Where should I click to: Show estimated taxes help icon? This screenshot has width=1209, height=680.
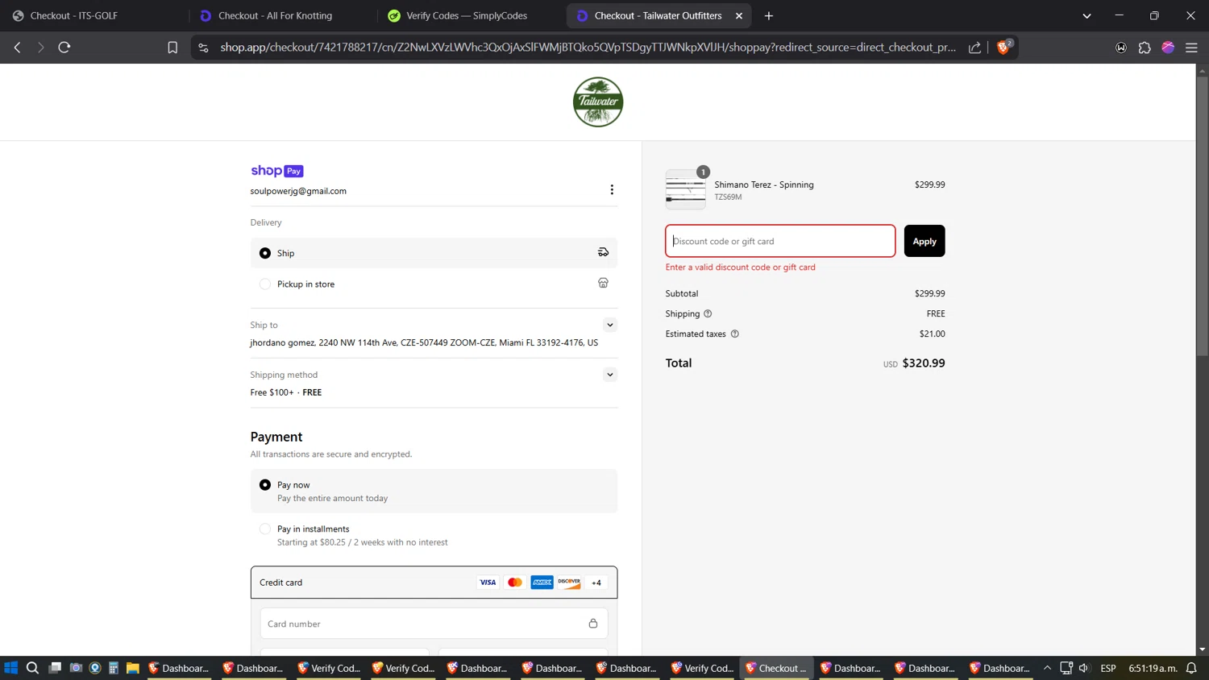734,334
